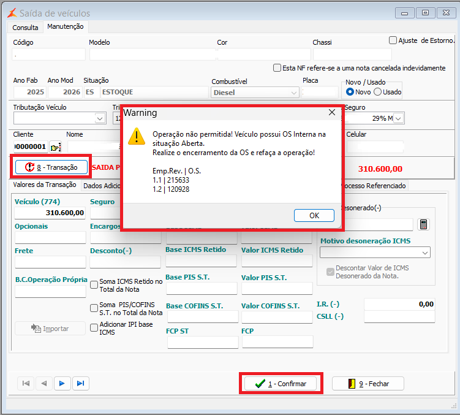Screen dimensions: 460x415
Task: Click the red 310.600,00 total value
Action: coord(380,169)
